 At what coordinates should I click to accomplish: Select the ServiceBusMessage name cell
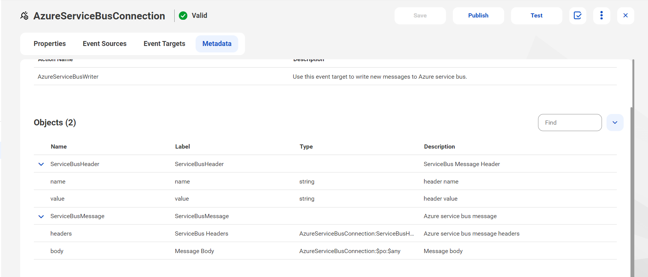(78, 216)
